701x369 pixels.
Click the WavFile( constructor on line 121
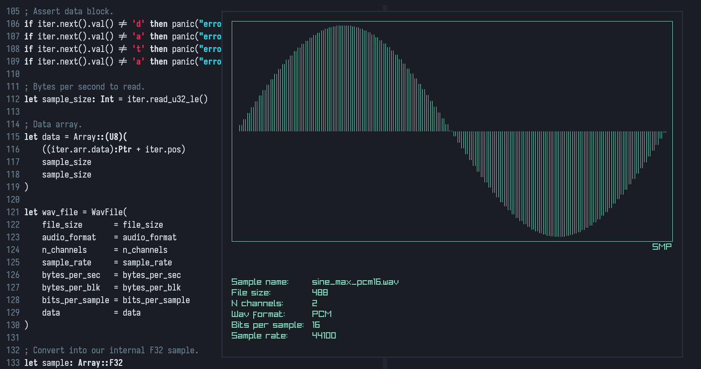(109, 212)
